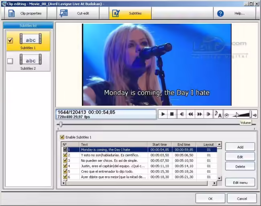Click the frame counter timecode display
Image resolution: width=261 pixels, height=206 pixels.
coord(106,114)
